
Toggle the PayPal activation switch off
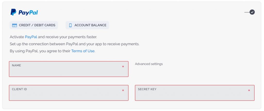[250, 12]
